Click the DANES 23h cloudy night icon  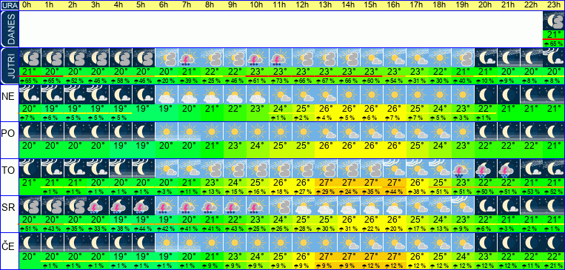click(x=554, y=21)
